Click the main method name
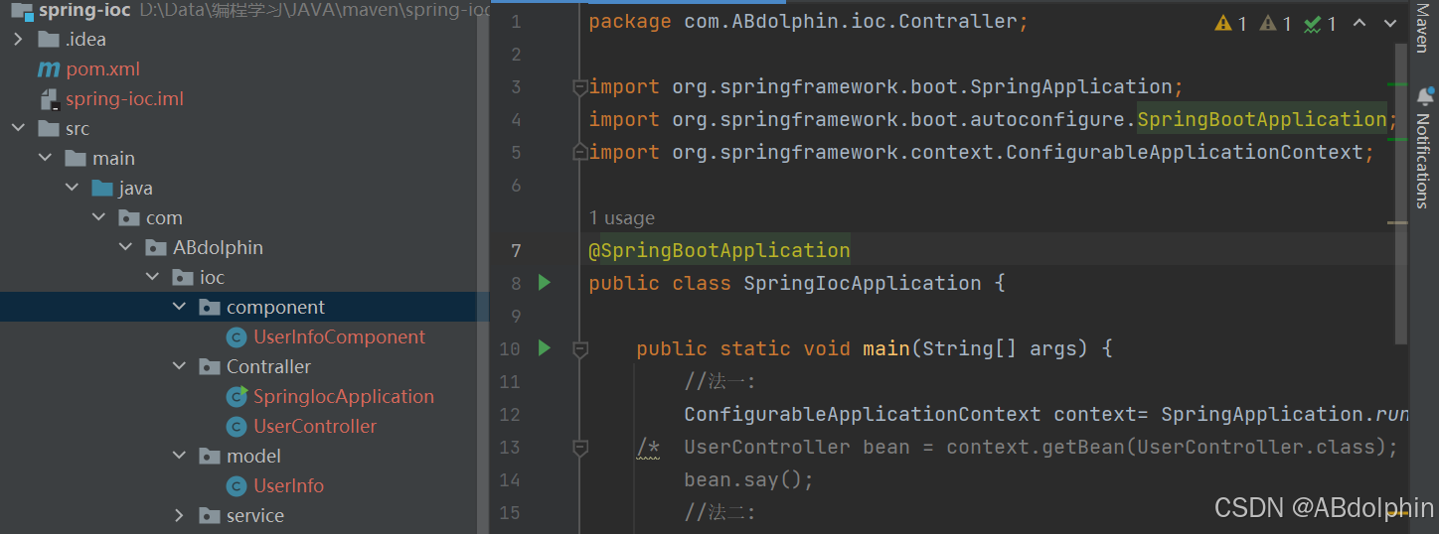The height and width of the screenshot is (534, 1439). [x=886, y=348]
